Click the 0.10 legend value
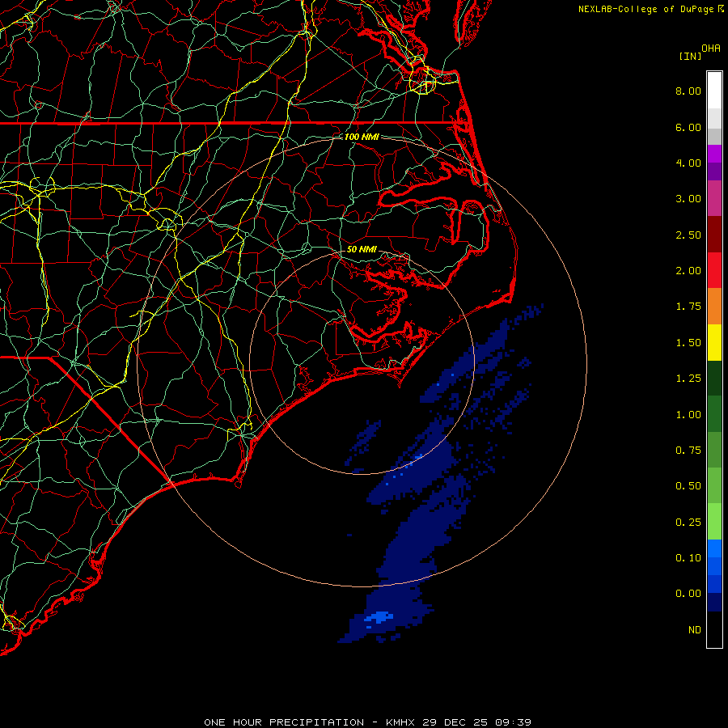The height and width of the screenshot is (728, 728). [688, 558]
